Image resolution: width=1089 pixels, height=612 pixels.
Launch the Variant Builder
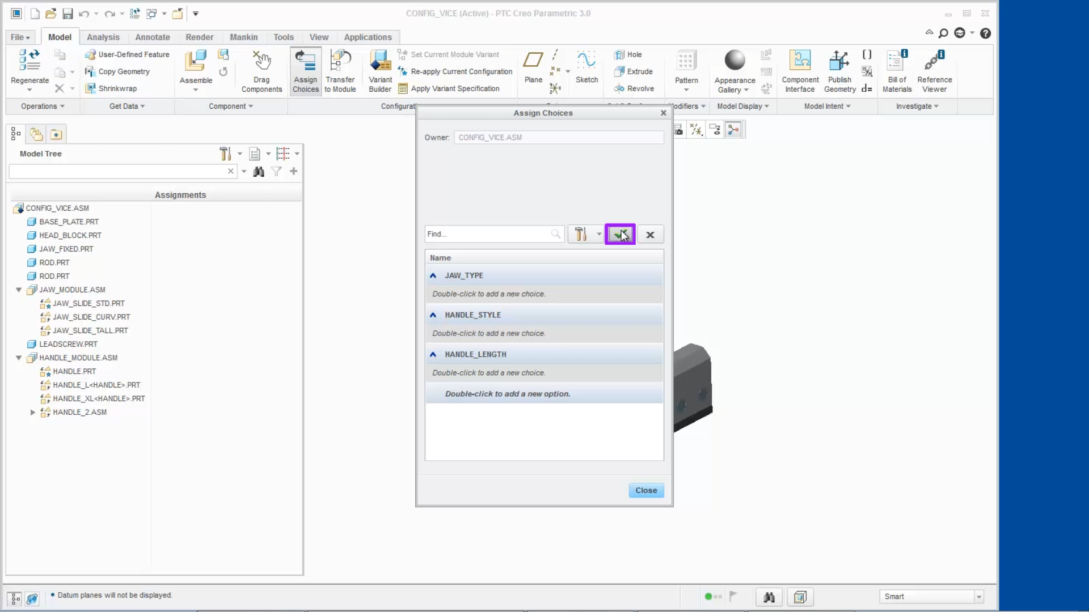tap(380, 68)
